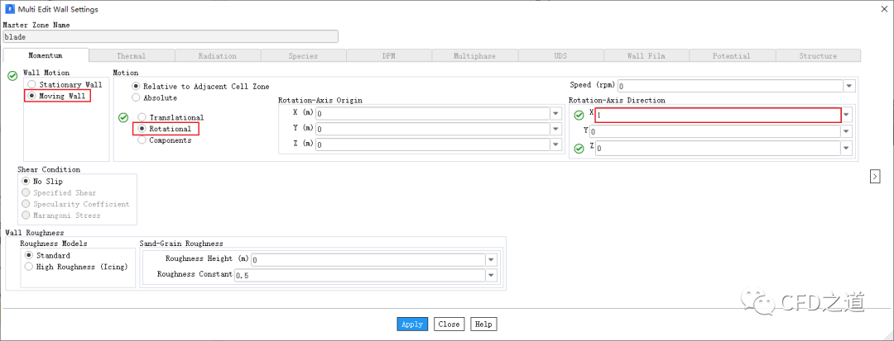Select the Stationary Wall radio option
The image size is (894, 341).
coord(31,84)
